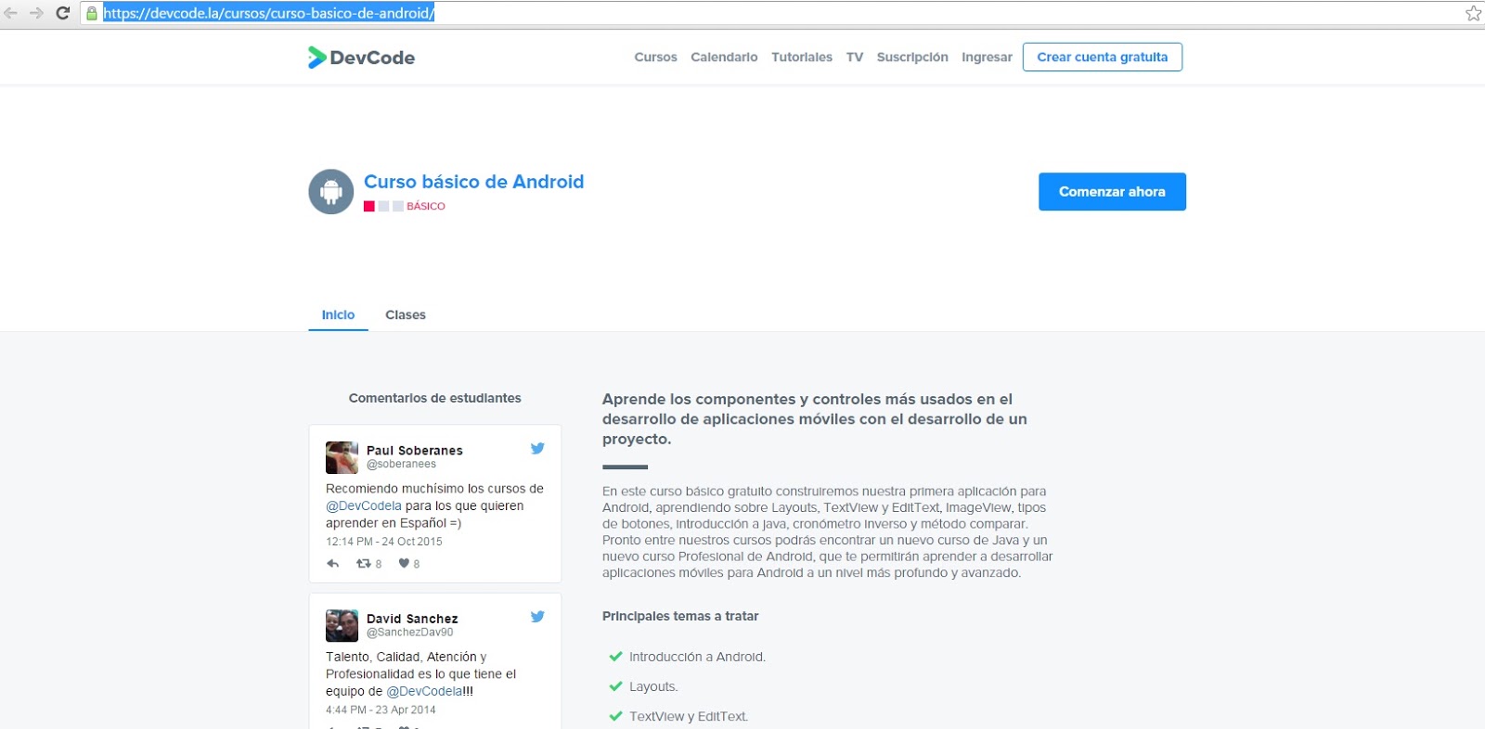Click the Ingresar link
The height and width of the screenshot is (729, 1485).
[987, 58]
